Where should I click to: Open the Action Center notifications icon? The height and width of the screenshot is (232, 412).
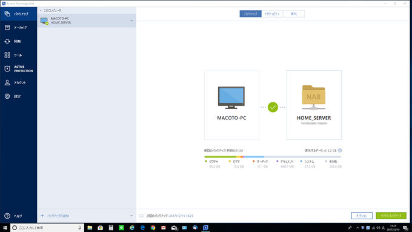[406, 228]
